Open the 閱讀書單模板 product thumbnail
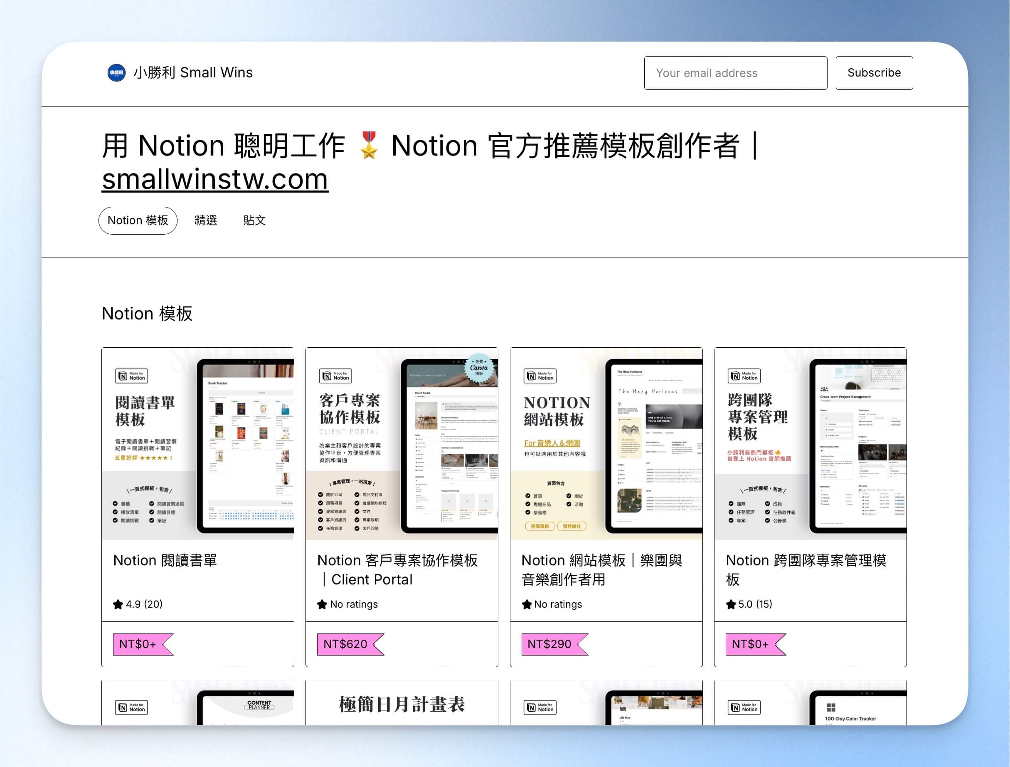This screenshot has width=1010, height=767. [198, 443]
